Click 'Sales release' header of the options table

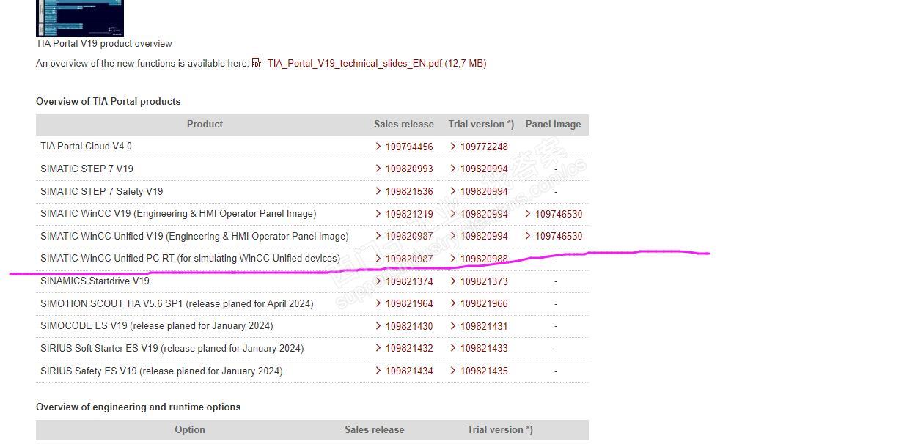375,429
